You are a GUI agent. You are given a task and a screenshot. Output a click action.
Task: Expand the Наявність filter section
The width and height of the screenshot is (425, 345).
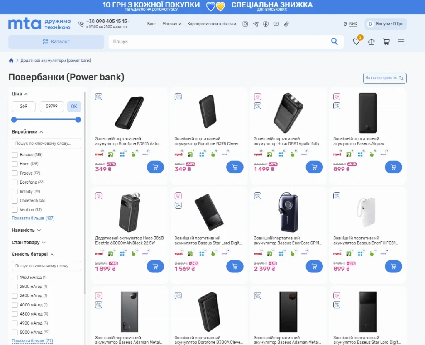[x=26, y=230]
